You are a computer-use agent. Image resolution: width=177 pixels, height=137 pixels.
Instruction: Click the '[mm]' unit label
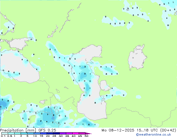click(31, 130)
